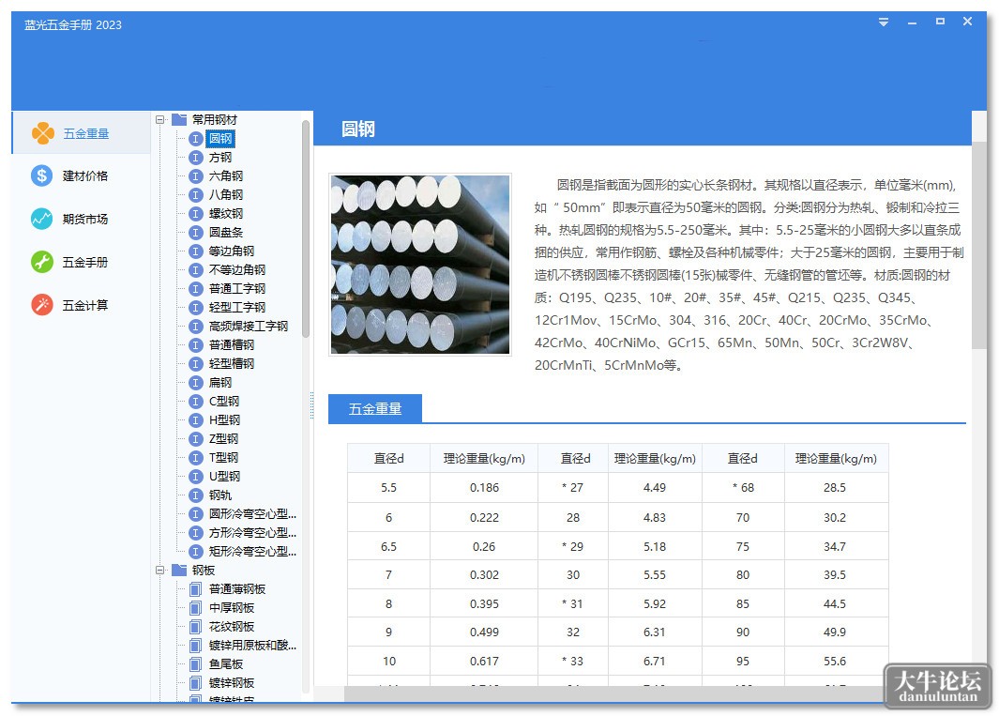Select 矩形冷弯空心型 tree item
This screenshot has width=999, height=716.
252,552
